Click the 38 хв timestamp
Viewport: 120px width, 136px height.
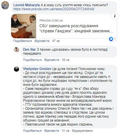(x=66, y=60)
